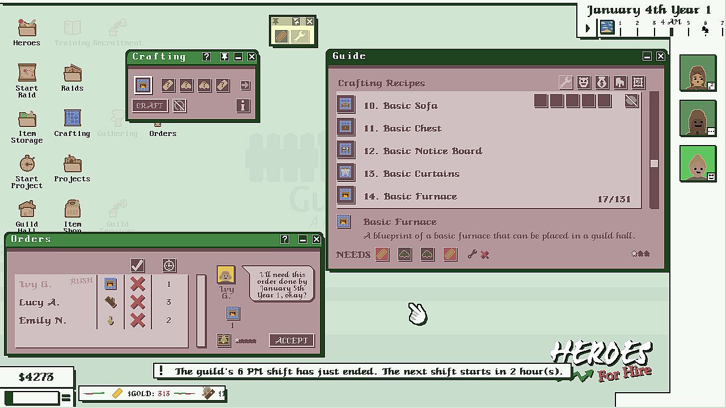Select recipe 10. Basic Sofa
This screenshot has height=408, width=726.
pos(400,106)
